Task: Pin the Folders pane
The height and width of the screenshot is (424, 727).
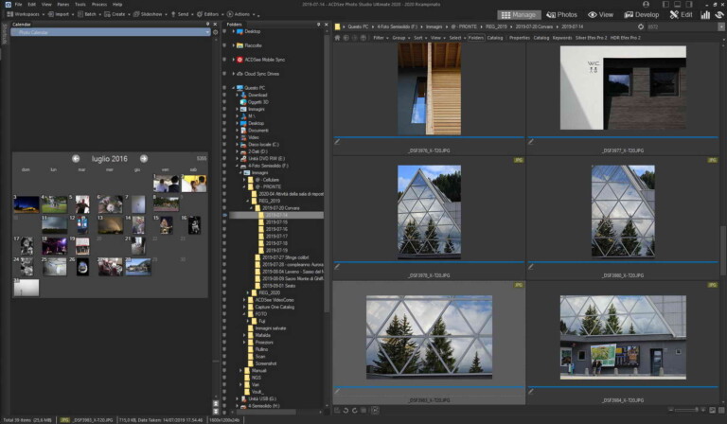Action: coord(318,24)
